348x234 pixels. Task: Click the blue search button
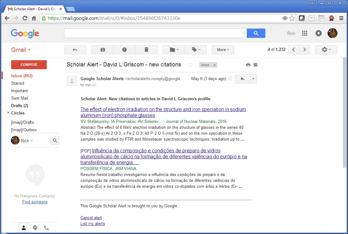tap(256, 33)
